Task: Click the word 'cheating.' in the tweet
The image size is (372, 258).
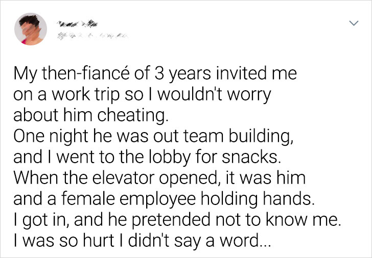Action: coord(133,116)
